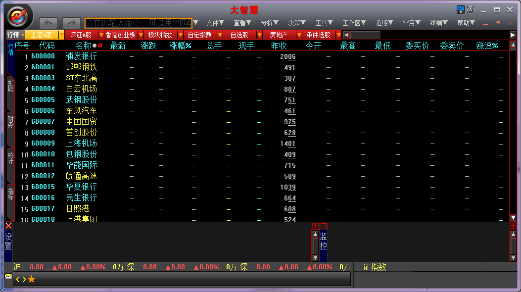Screen dimensions: 521x292
Task: Click the network monitor icon in title bar
Action: [460, 9]
